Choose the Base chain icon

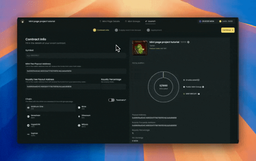pos(79,107)
